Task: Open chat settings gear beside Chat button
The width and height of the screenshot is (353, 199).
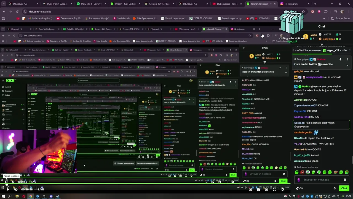Action: click(x=335, y=188)
